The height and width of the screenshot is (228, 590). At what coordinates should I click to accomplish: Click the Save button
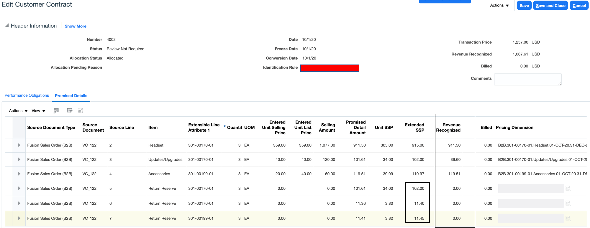pyautogui.click(x=524, y=6)
